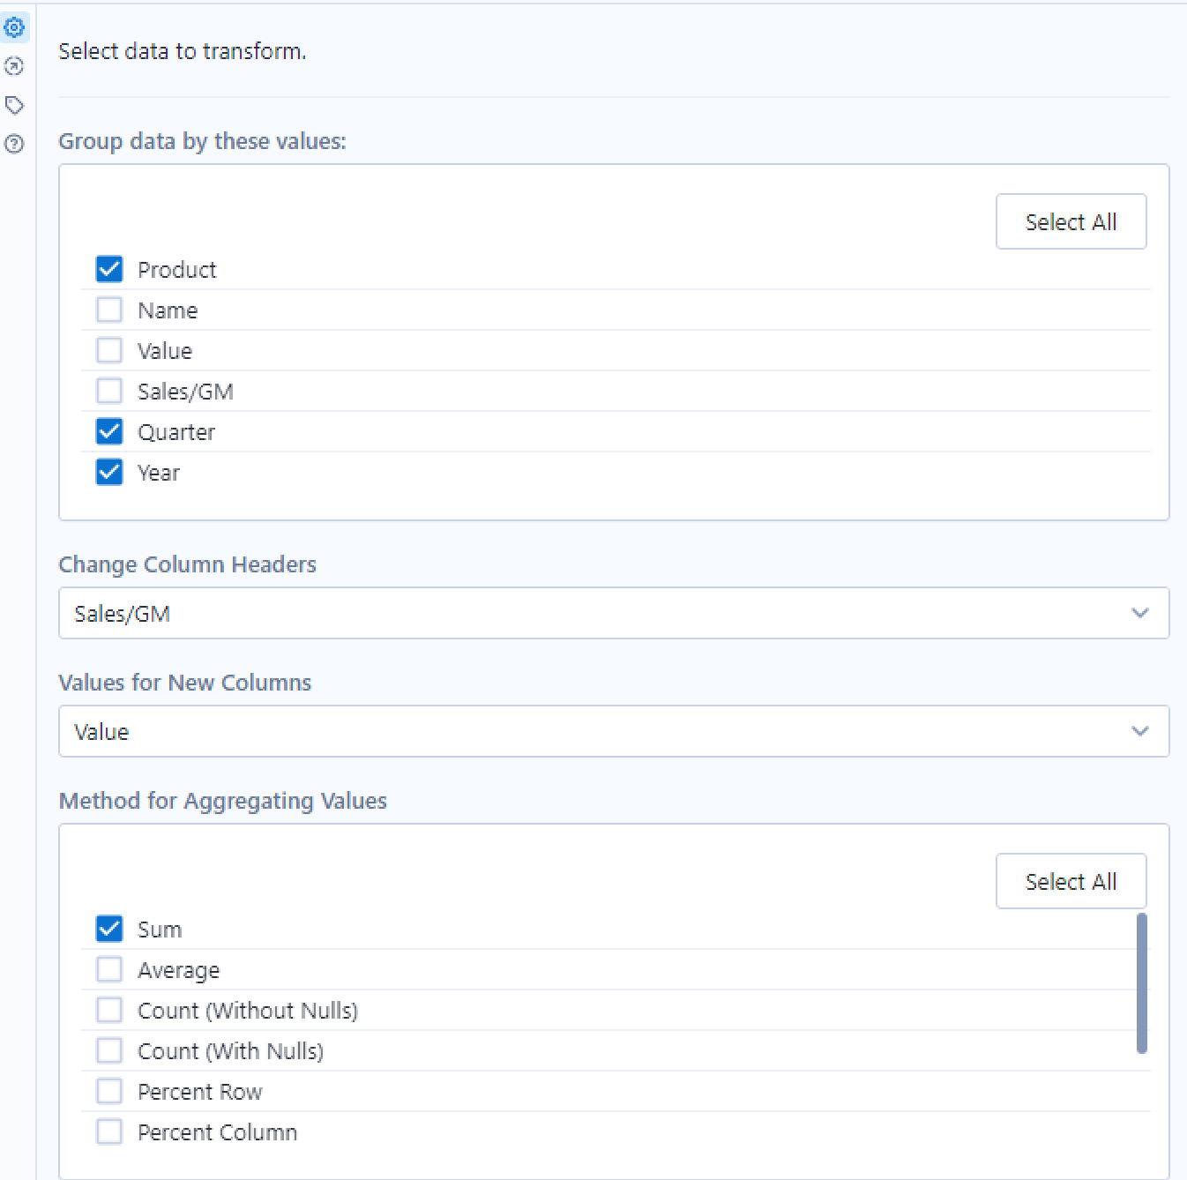Click the aggregation methods list scrollbar
The image size is (1187, 1180).
[1142, 983]
